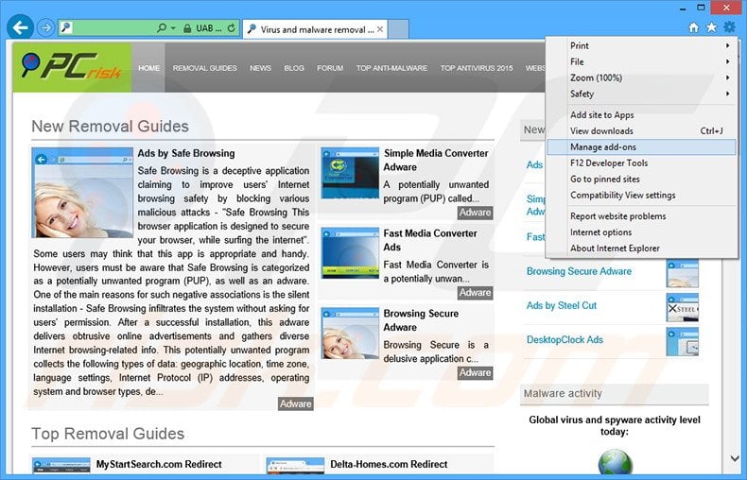This screenshot has width=747, height=480.
Task: Open sidebar DesktopClock Ads link
Action: [x=565, y=339]
